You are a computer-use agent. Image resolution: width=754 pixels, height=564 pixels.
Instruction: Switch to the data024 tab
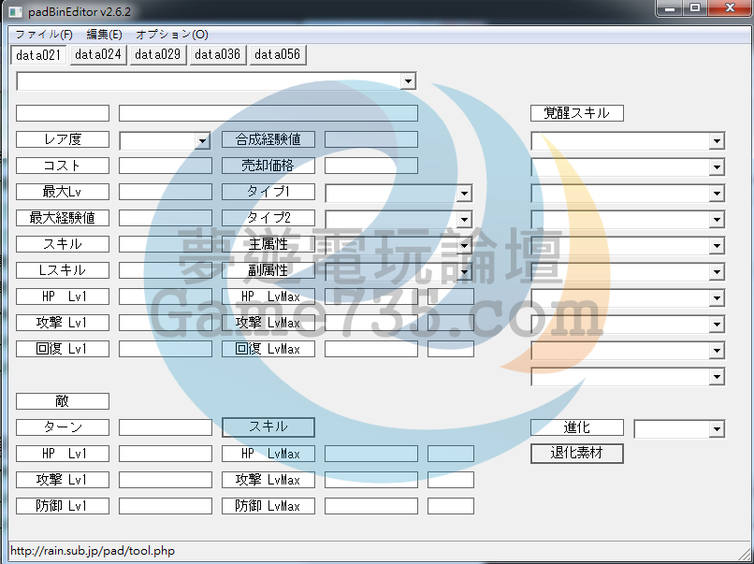[x=98, y=54]
